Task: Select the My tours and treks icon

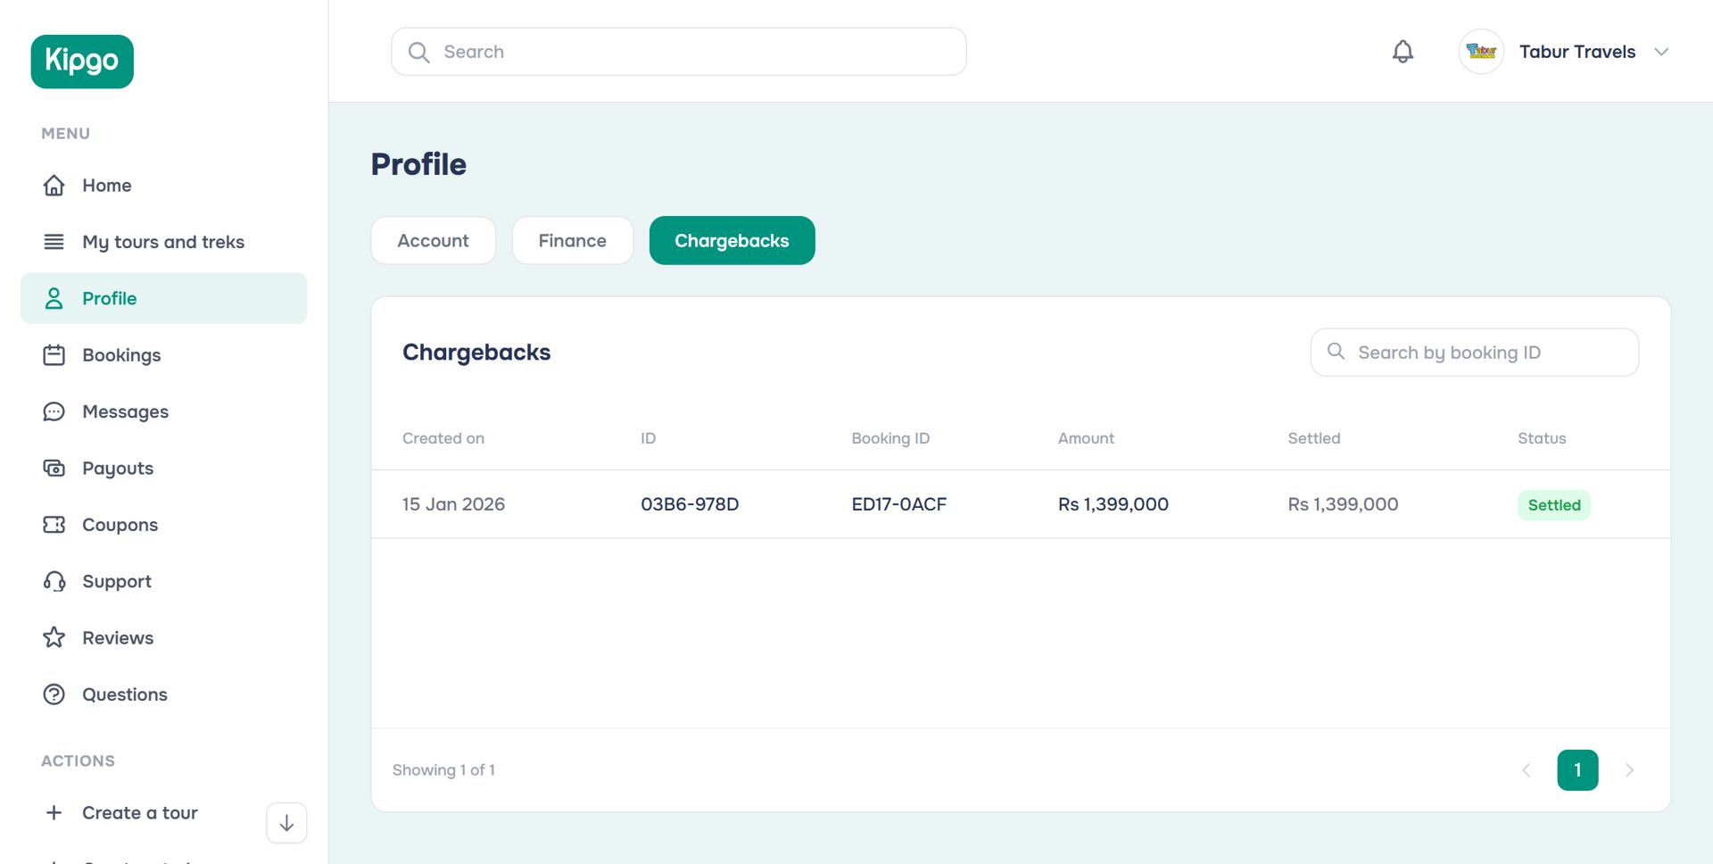Action: (x=54, y=241)
